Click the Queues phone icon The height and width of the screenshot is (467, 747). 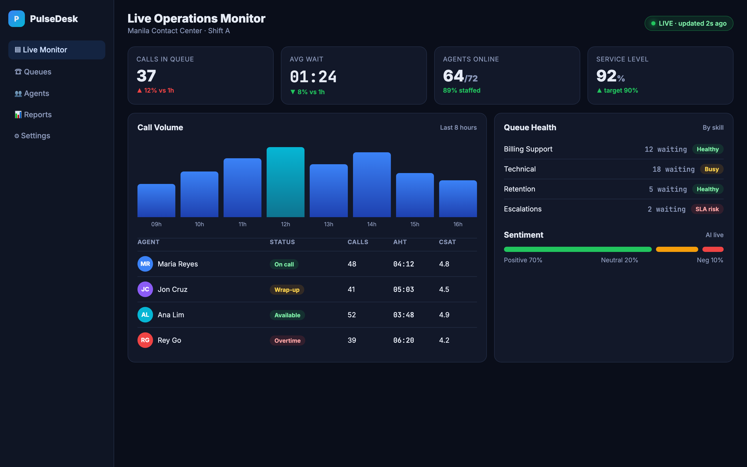point(18,72)
